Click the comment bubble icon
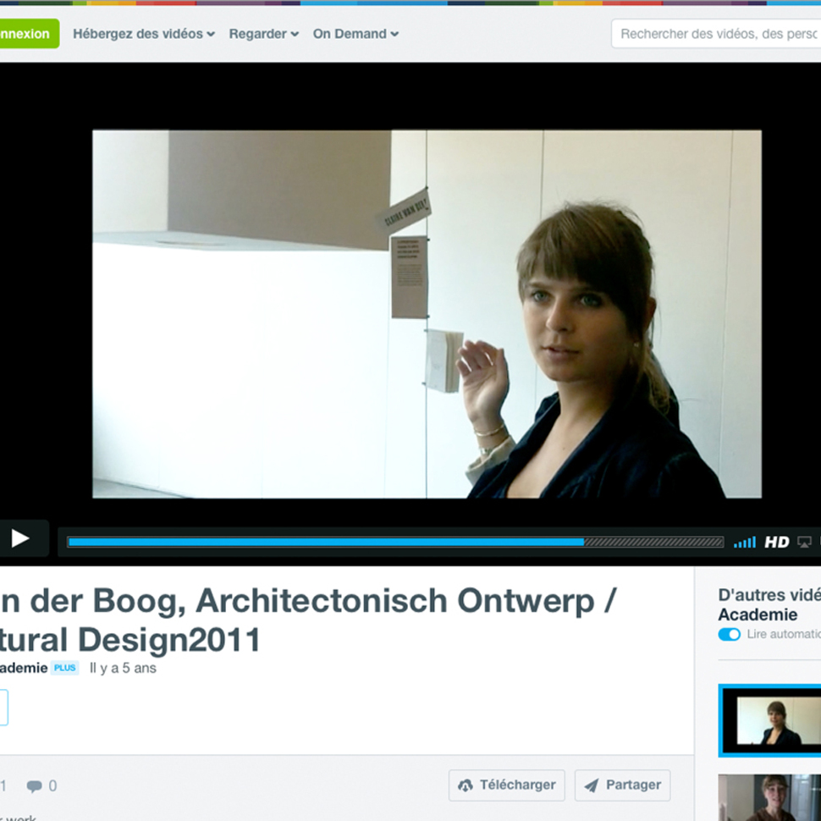 [35, 786]
